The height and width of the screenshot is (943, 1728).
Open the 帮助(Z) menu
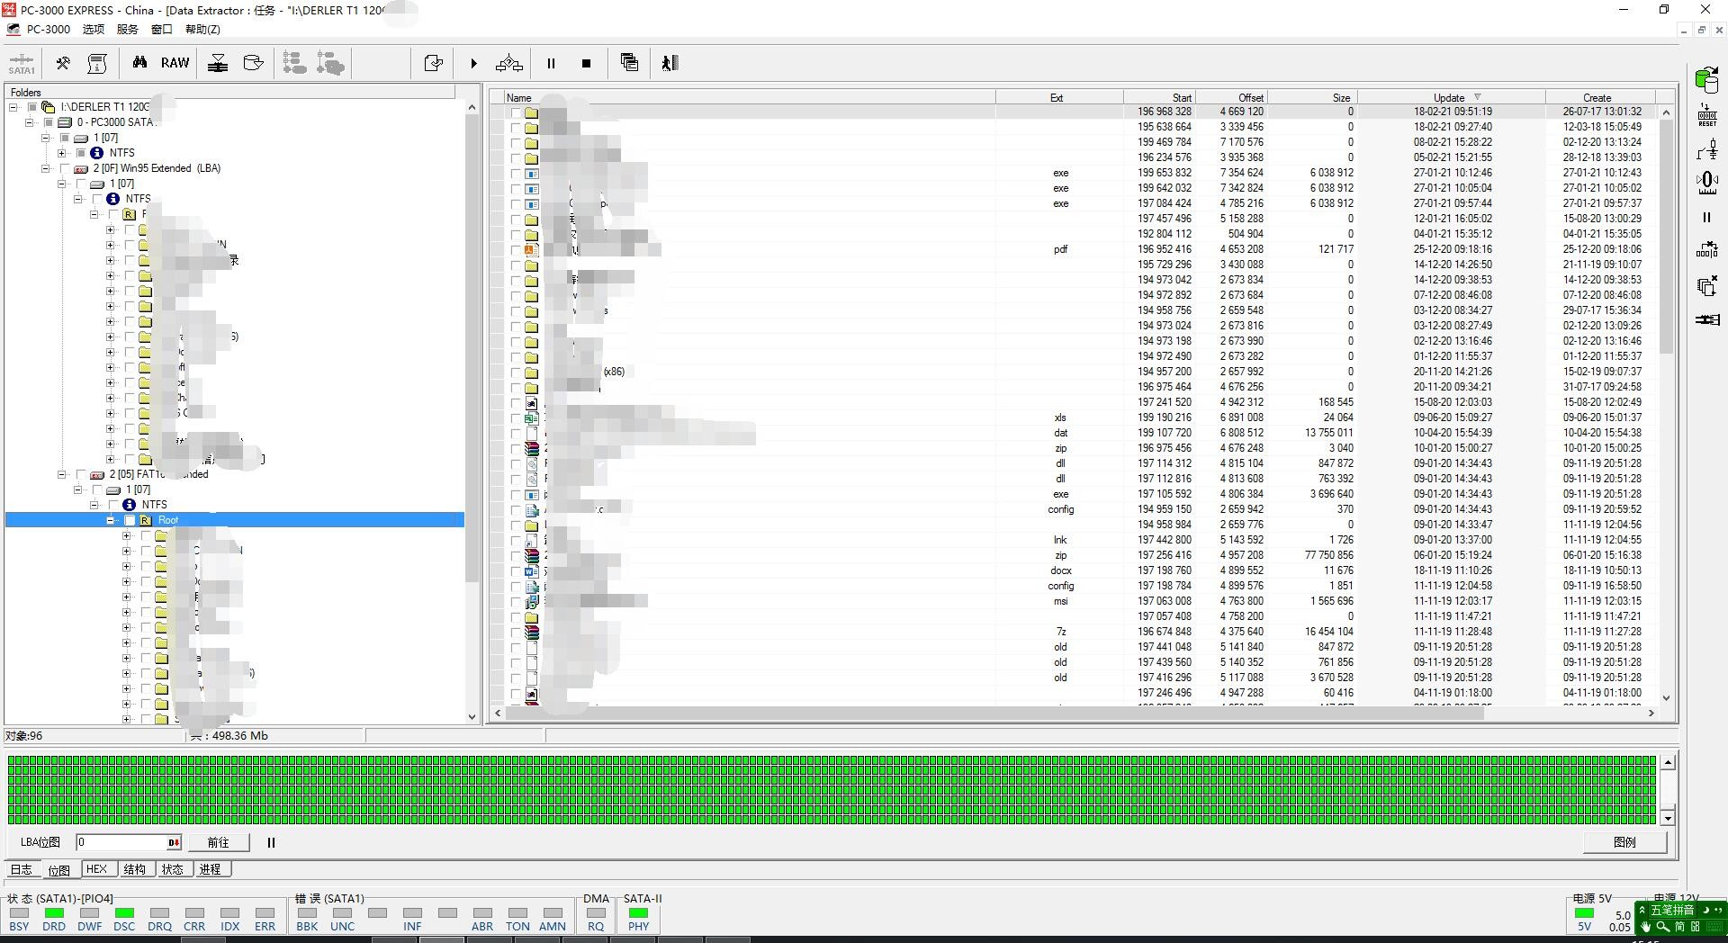(202, 29)
